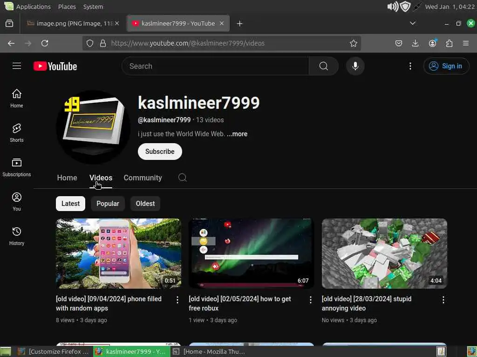
Task: Open the YouTube guide hamburger menu
Action: click(17, 66)
